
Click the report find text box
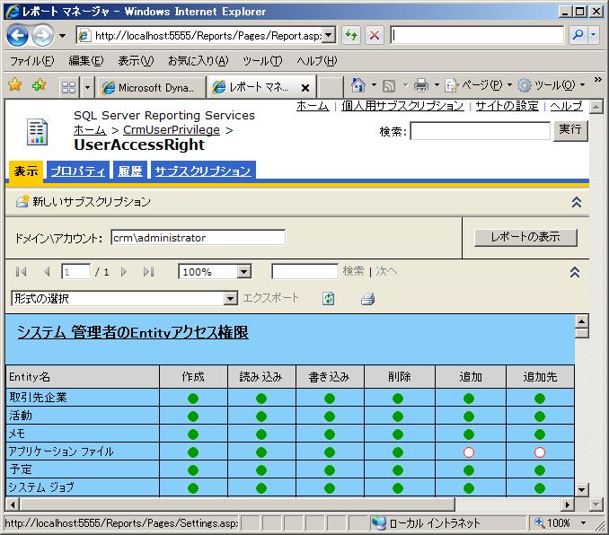304,271
